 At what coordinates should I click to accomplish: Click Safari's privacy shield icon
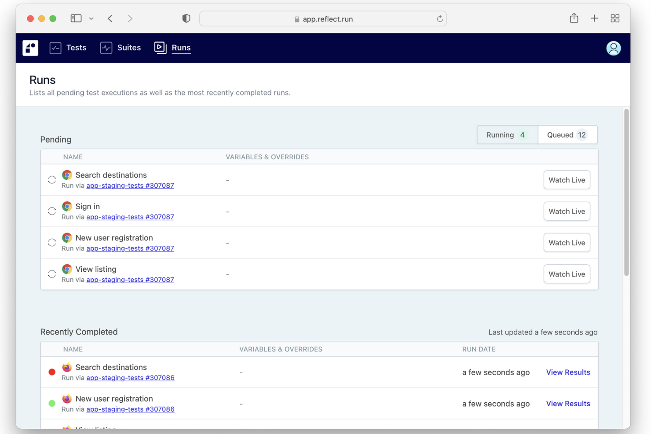pyautogui.click(x=186, y=18)
